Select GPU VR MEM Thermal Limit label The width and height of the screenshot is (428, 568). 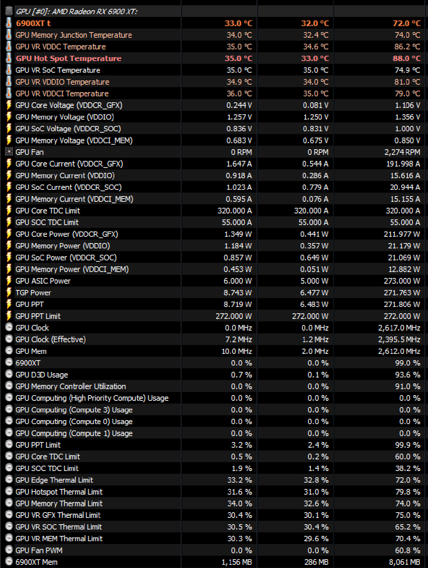click(59, 539)
